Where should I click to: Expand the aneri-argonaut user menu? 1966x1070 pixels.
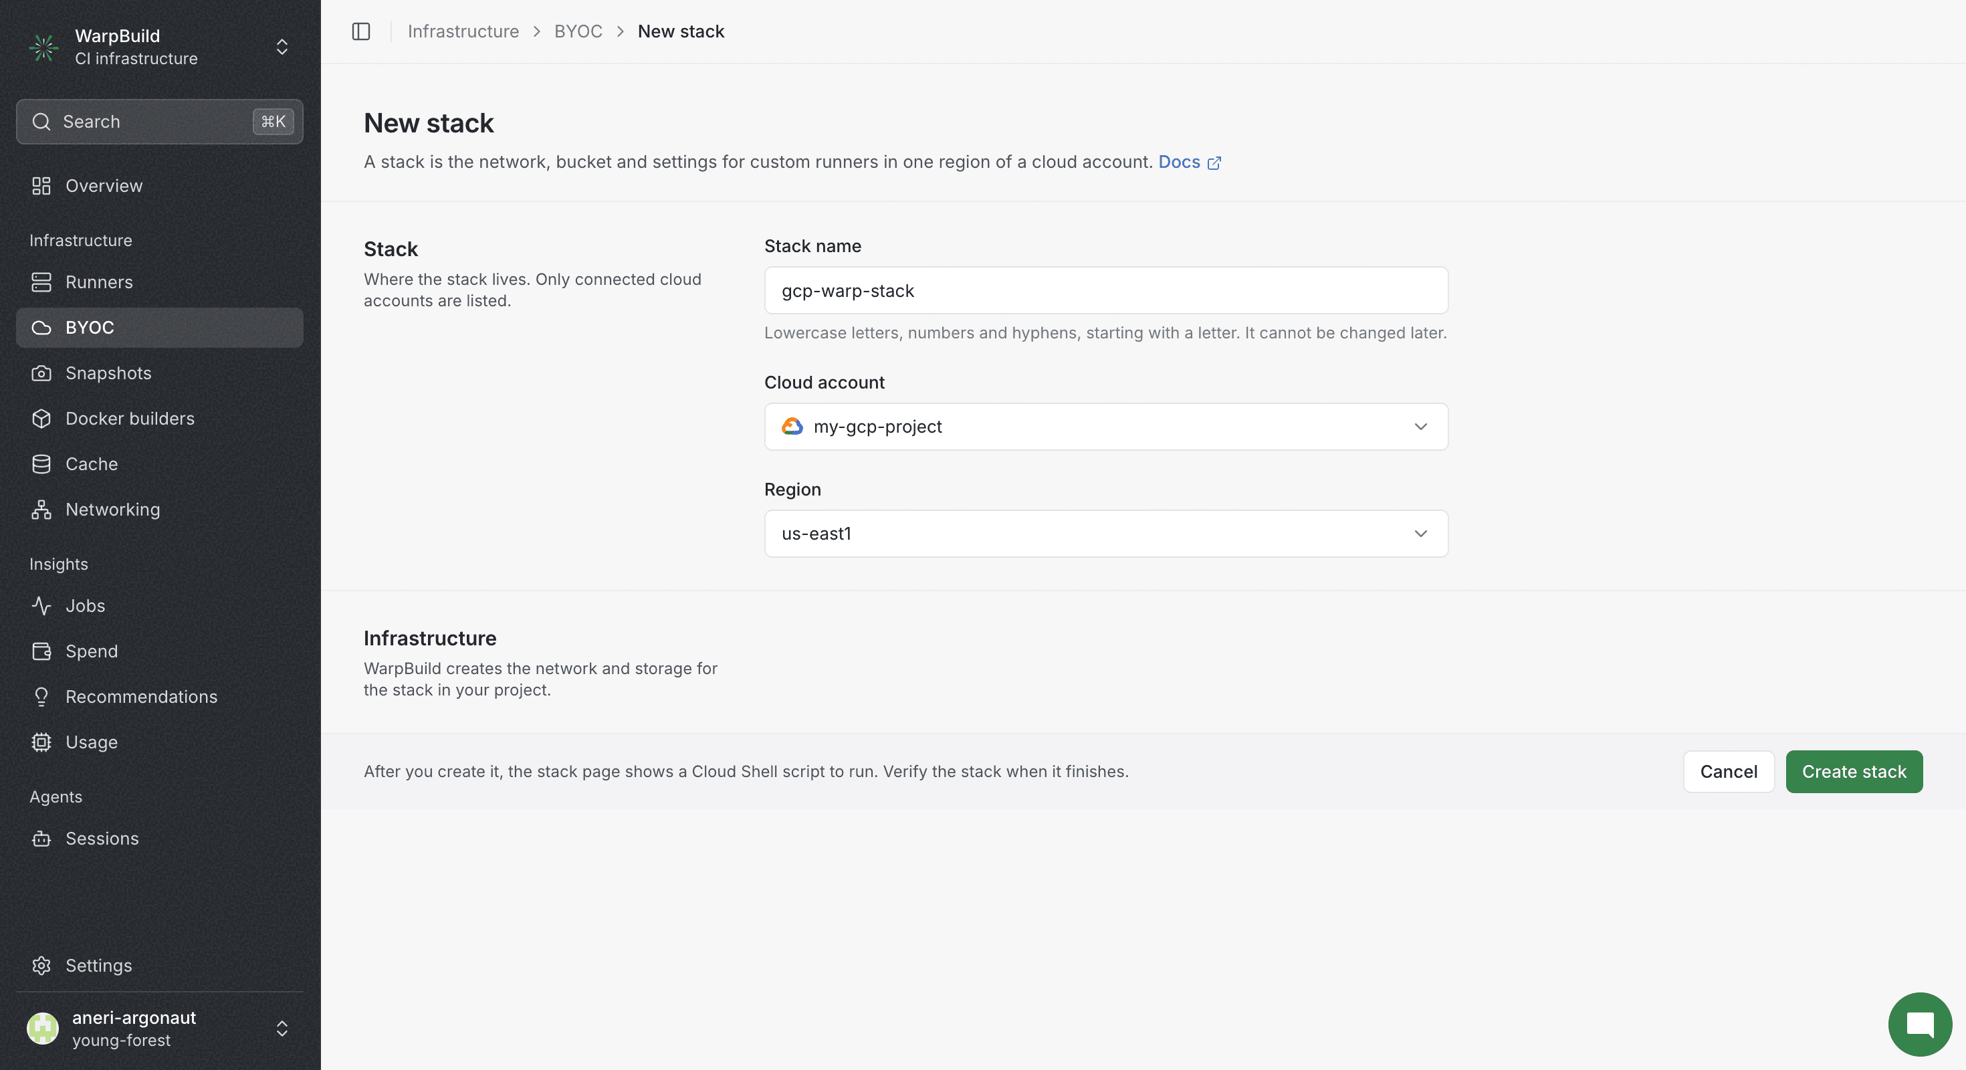282,1028
